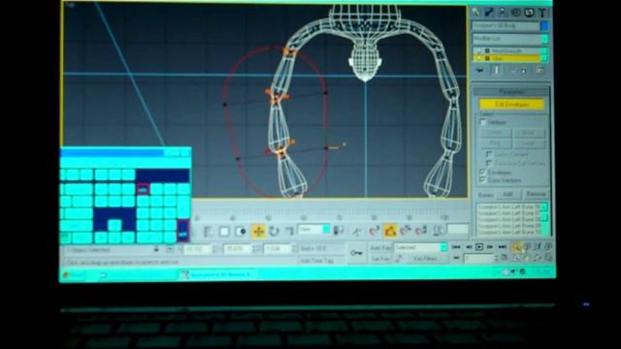The height and width of the screenshot is (349, 621).
Task: Switch to the Create command panel tab
Action: [475, 13]
